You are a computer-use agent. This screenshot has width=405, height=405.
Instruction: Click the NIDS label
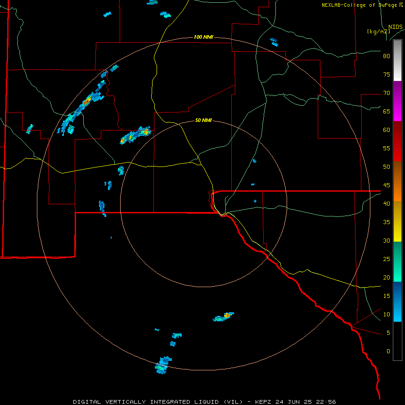click(x=396, y=27)
